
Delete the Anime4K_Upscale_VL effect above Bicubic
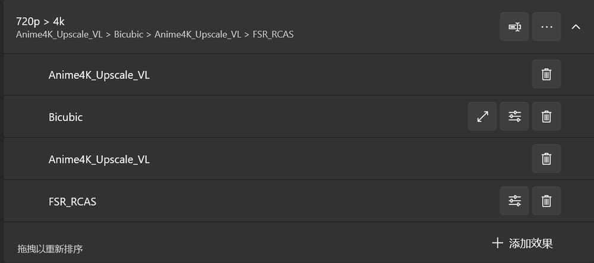point(546,74)
